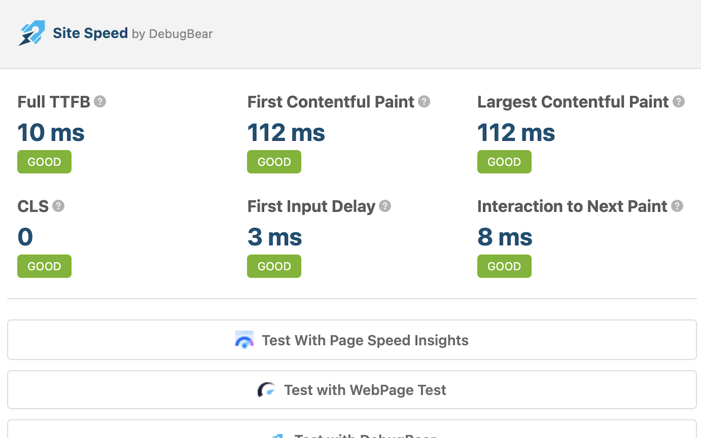
Task: Open the First Contentful Paint help tooltip
Action: click(423, 101)
